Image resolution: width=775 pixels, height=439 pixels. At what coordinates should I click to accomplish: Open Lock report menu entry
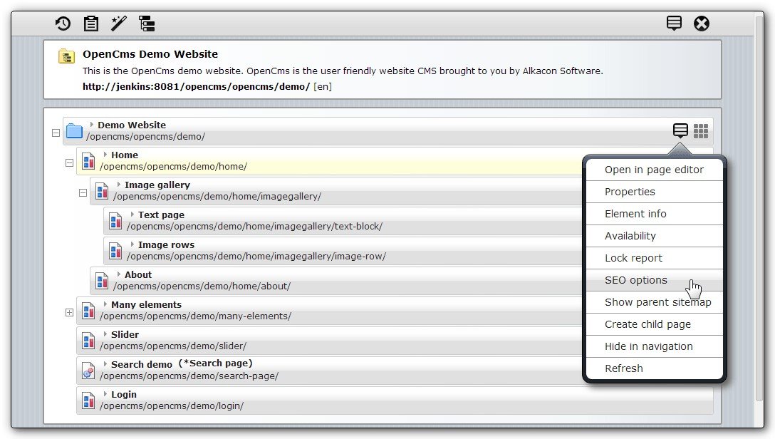655,258
